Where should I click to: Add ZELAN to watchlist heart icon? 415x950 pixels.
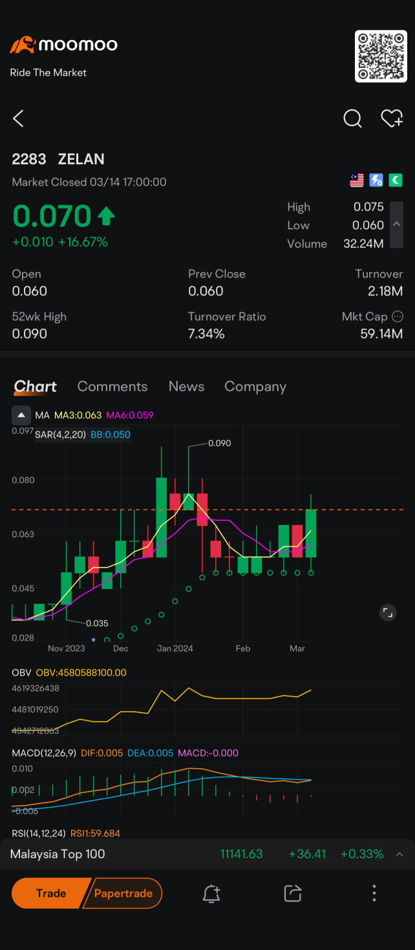pyautogui.click(x=392, y=118)
